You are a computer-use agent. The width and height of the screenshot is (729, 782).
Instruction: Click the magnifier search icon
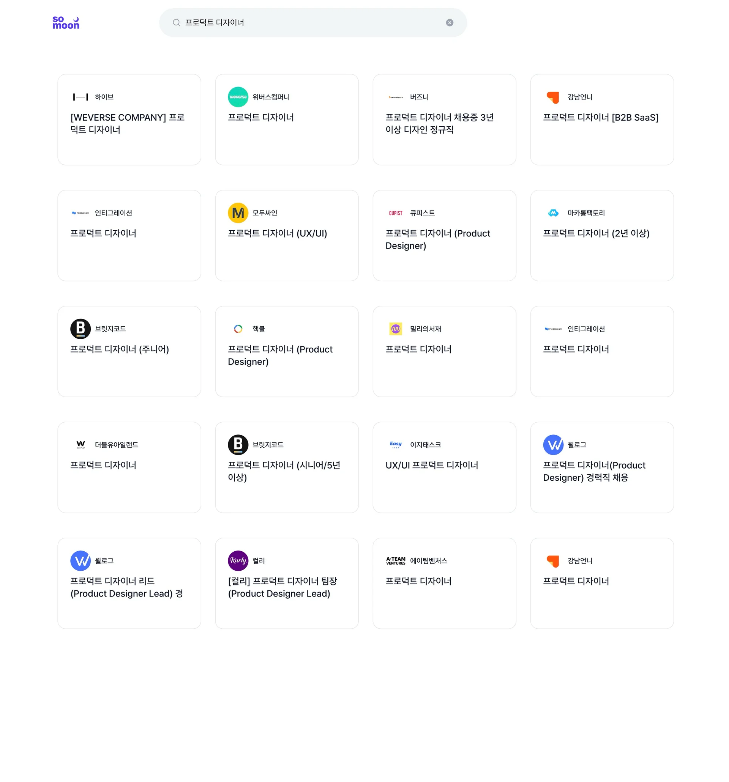[x=176, y=23]
